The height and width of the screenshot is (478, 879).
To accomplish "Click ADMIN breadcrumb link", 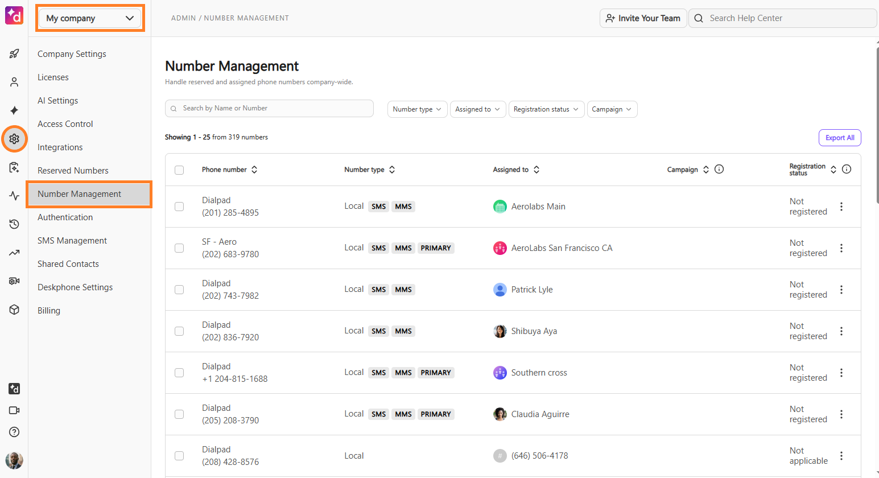I will pyautogui.click(x=183, y=18).
